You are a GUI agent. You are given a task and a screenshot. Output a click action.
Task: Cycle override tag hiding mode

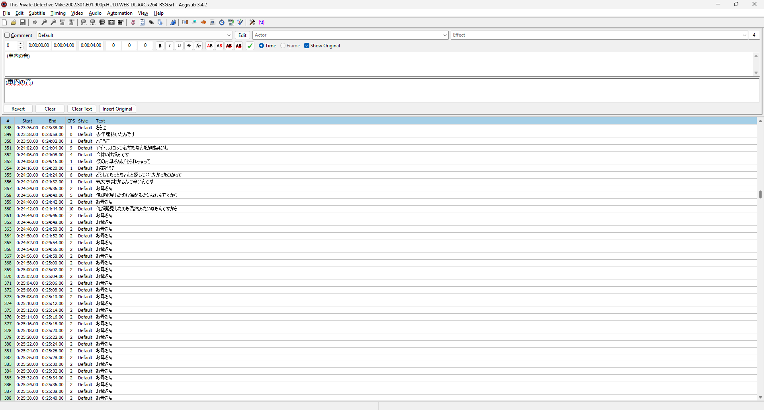coord(262,22)
